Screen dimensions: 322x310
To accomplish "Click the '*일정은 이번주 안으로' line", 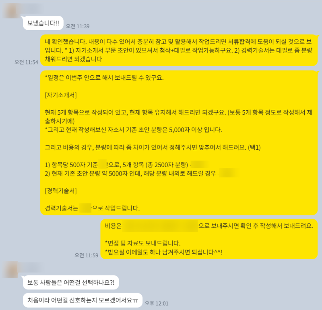I will 104,78.
